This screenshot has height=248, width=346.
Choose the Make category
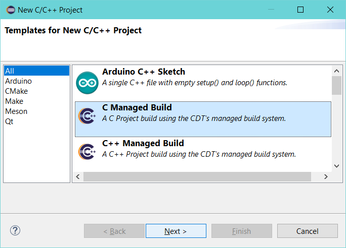14,101
